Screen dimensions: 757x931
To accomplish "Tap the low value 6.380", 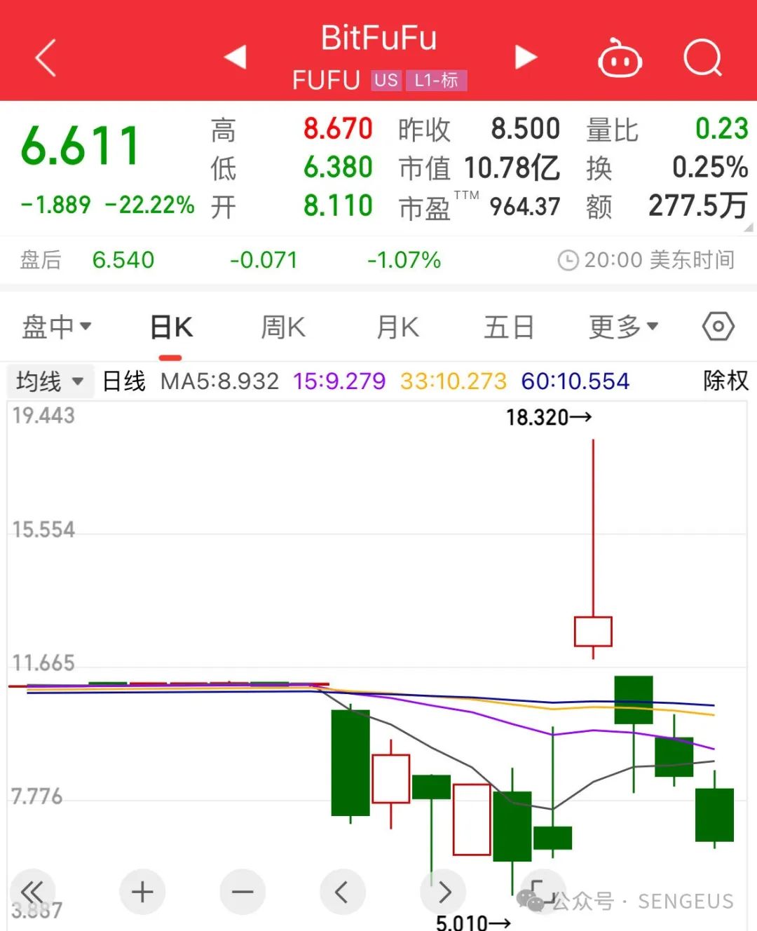I will tap(338, 167).
